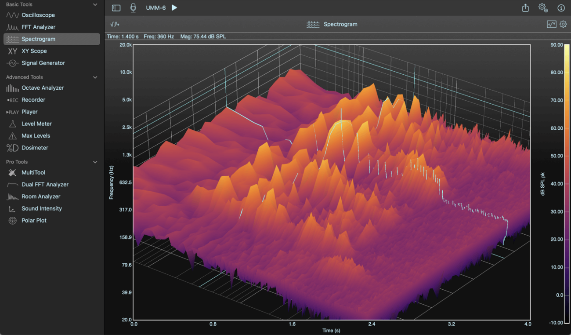Open the Octave Analyzer

click(43, 88)
